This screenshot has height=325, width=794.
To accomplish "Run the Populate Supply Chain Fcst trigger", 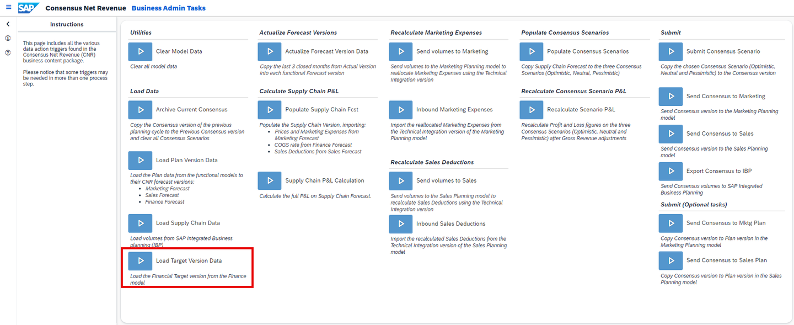I will [270, 110].
